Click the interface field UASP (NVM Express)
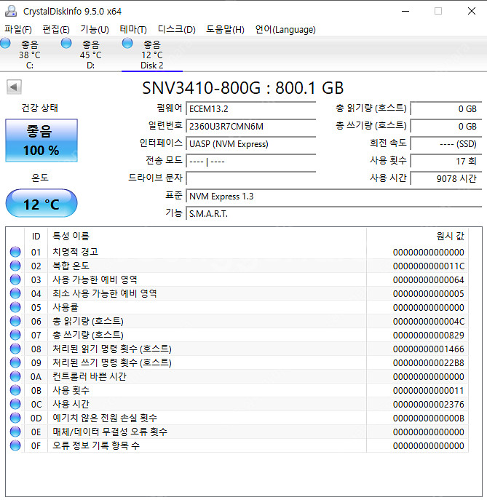The image size is (487, 500). [x=251, y=144]
